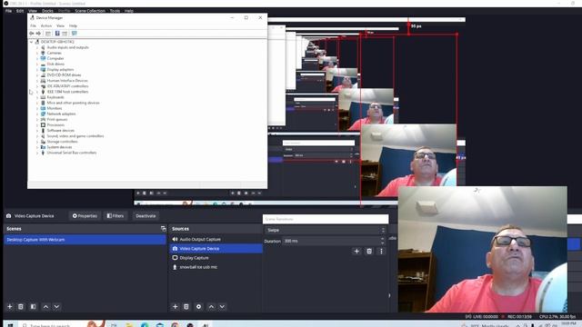Screen dimensions: 582x327
Task: Adjust the Duration 300 ms spinner
Action: click(x=382, y=241)
